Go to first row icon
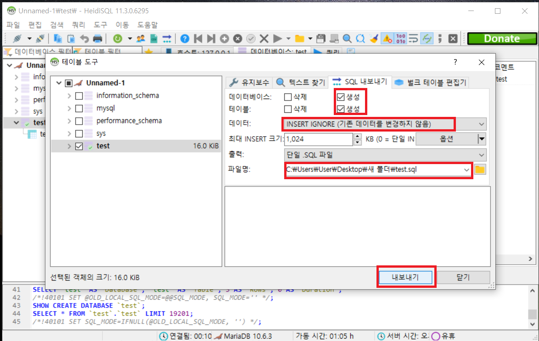 [x=198, y=38]
